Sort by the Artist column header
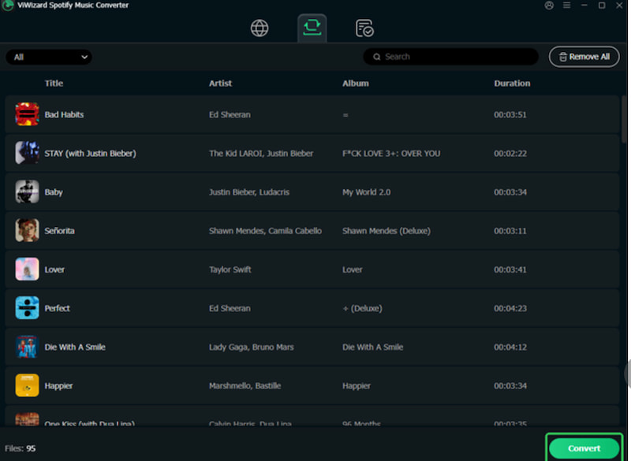 220,84
